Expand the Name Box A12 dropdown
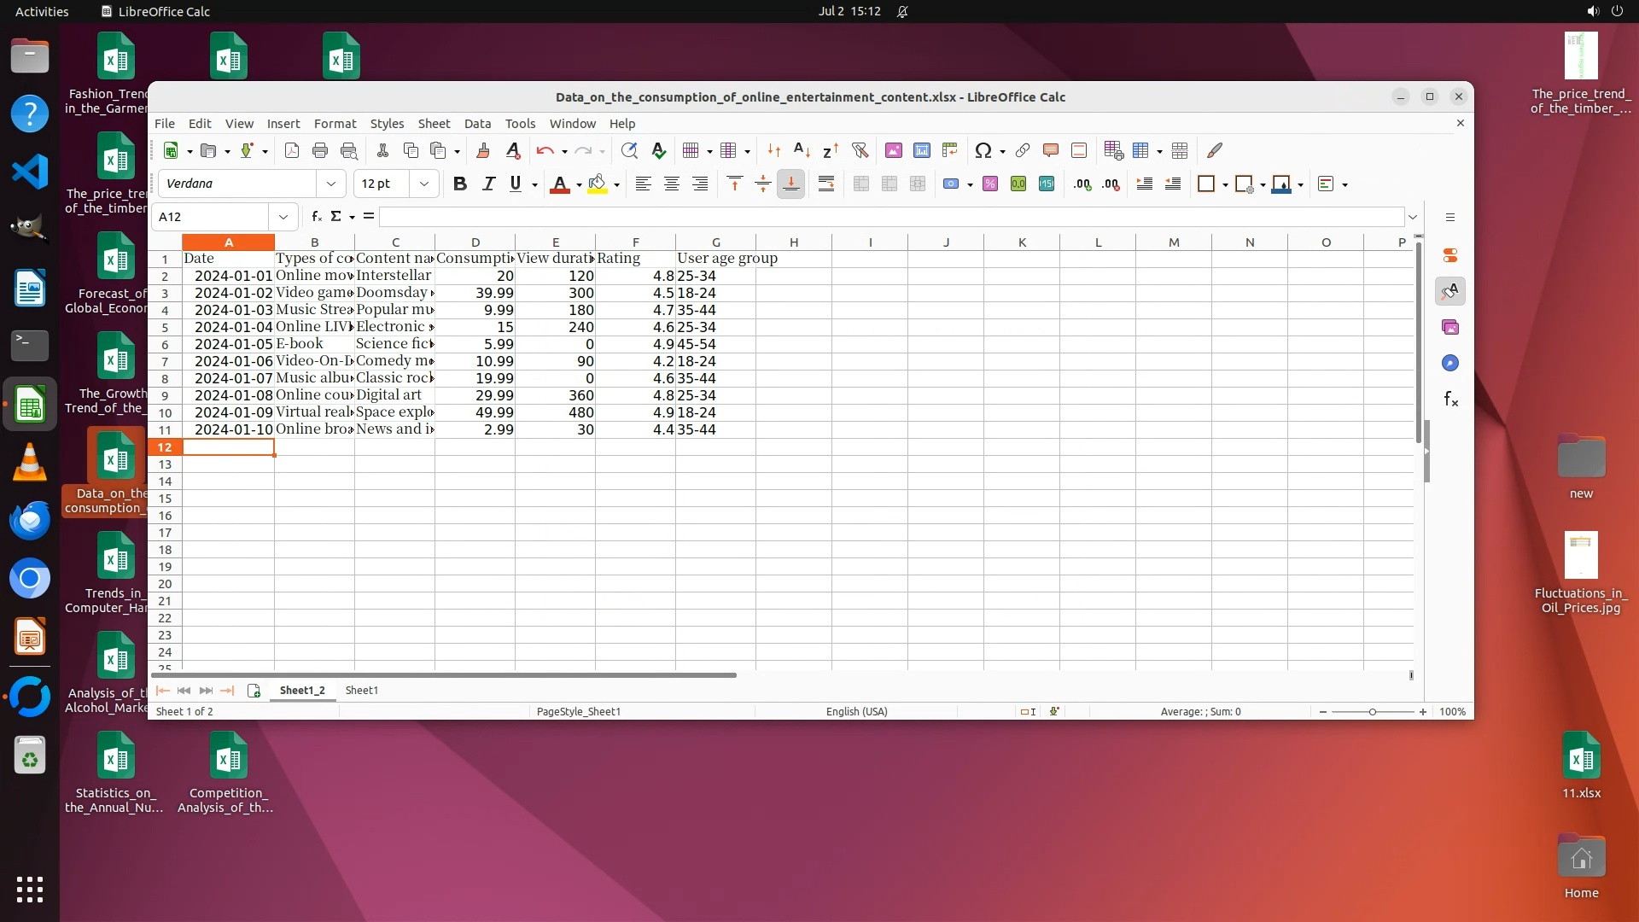 pos(283,217)
